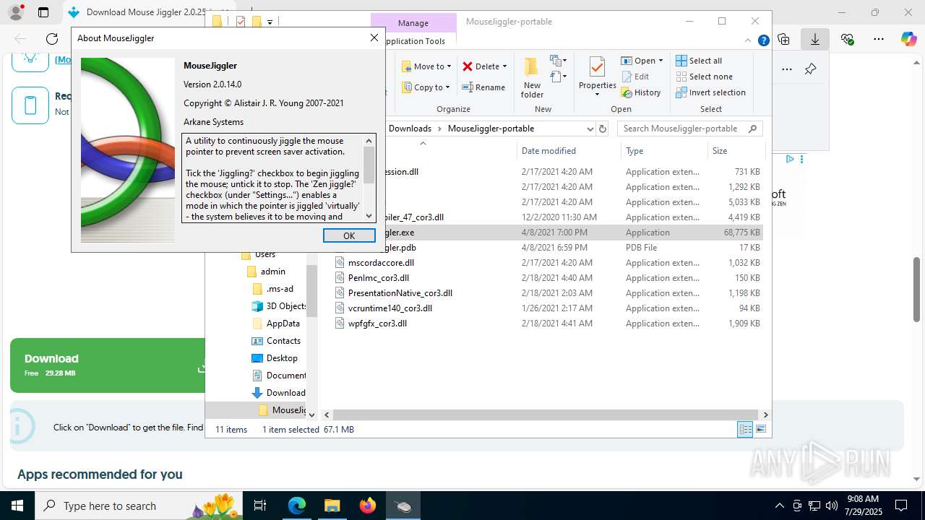Open Quick Access Toolbar customize dropdown
925x520 pixels.
270,22
